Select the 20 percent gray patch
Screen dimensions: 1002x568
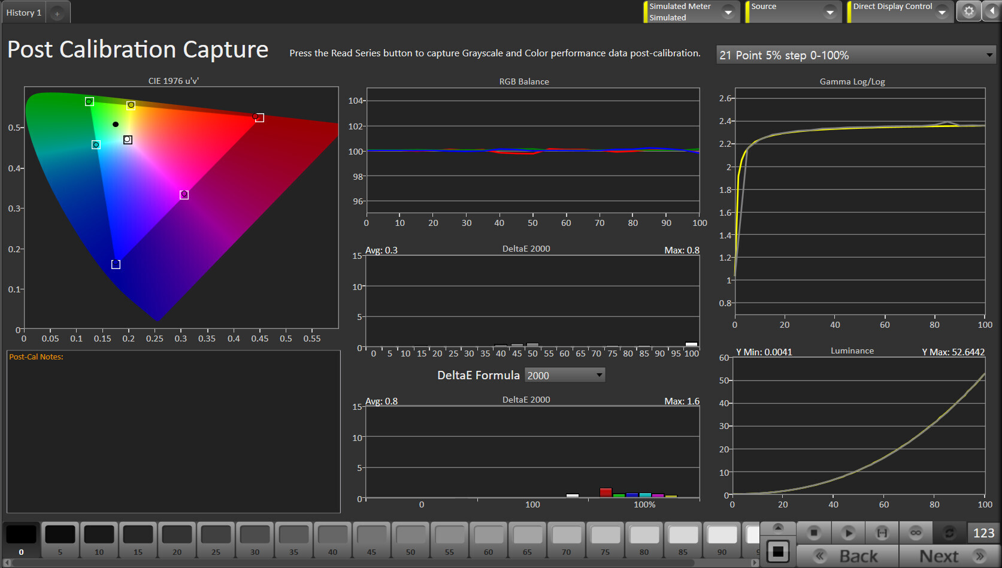pyautogui.click(x=177, y=540)
